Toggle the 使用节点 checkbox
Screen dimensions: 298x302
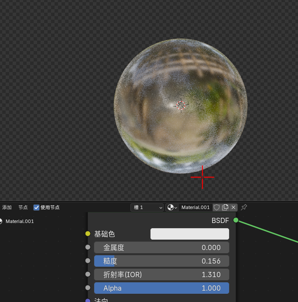[36, 207]
